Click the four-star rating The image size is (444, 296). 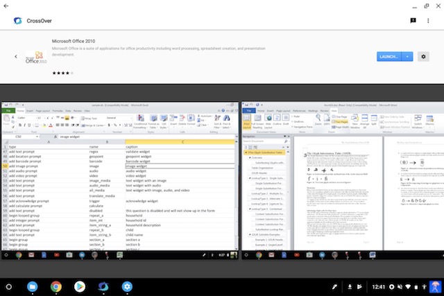[63, 73]
